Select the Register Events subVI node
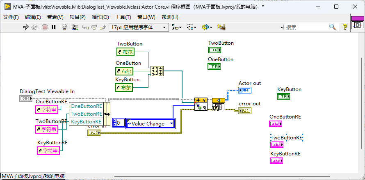The width and height of the screenshot is (365, 180). point(201,104)
